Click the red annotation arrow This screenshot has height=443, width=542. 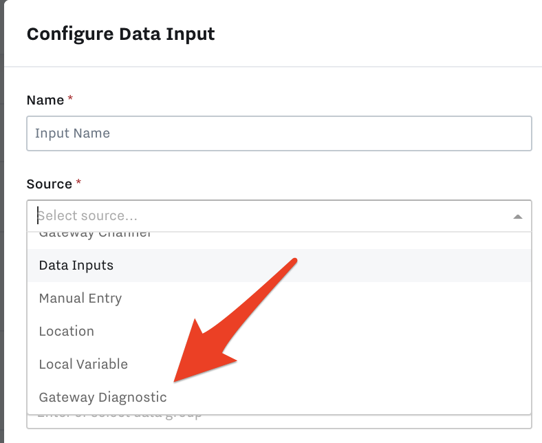point(235,320)
